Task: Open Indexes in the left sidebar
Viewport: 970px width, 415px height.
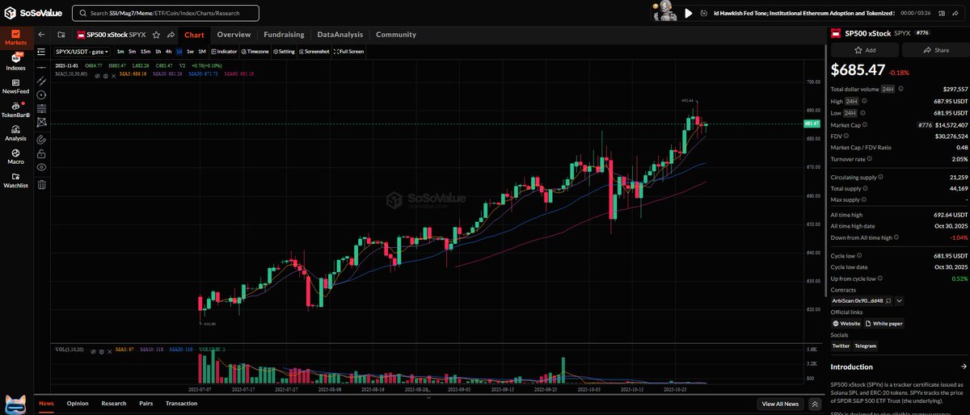Action: click(15, 61)
